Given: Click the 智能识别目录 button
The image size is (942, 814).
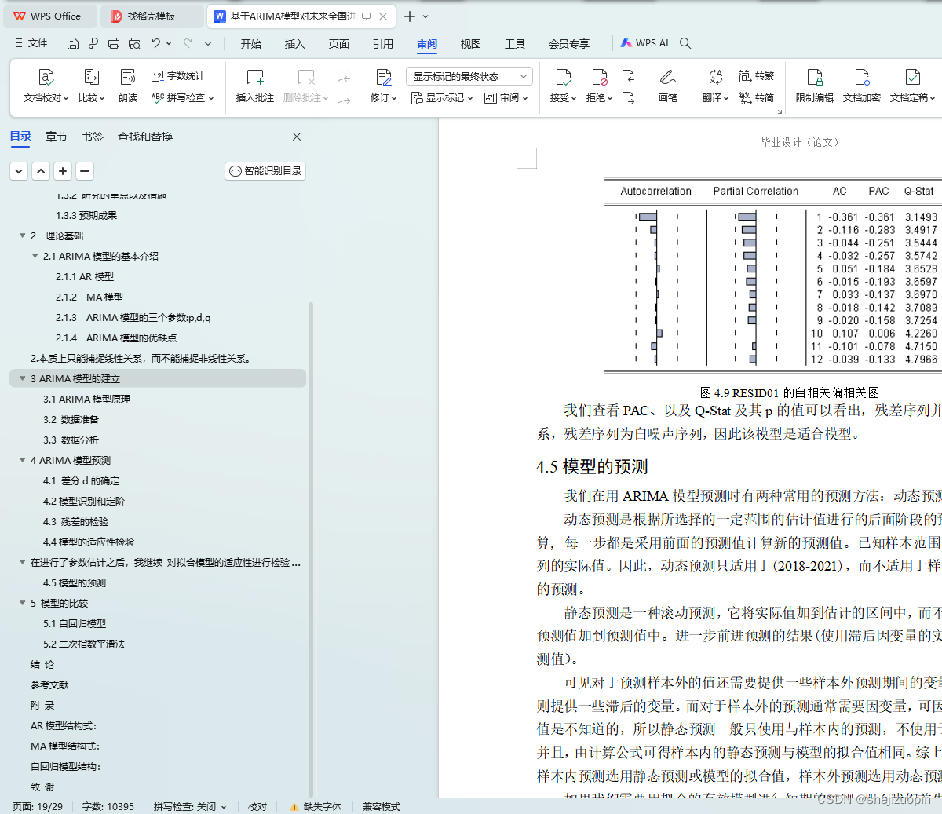Looking at the screenshot, I should pos(265,170).
